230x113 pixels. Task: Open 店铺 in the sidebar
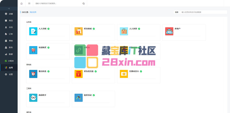pos(9,14)
